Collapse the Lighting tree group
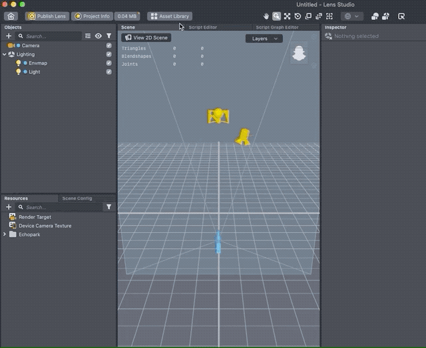Viewport: 426px width, 348px height. pos(5,55)
